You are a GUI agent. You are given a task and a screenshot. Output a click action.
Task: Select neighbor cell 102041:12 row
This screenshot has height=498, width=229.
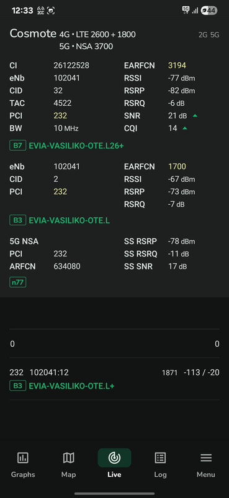tap(114, 378)
